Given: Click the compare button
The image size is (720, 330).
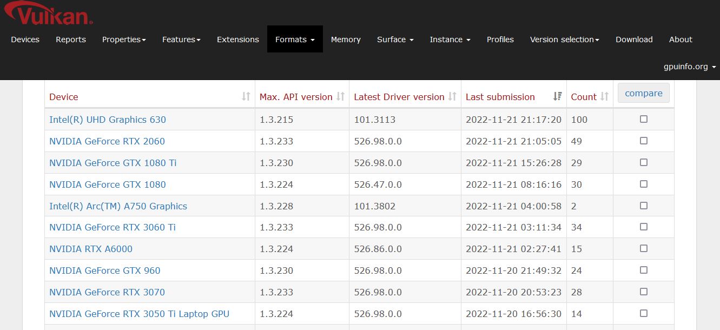Looking at the screenshot, I should (644, 93).
